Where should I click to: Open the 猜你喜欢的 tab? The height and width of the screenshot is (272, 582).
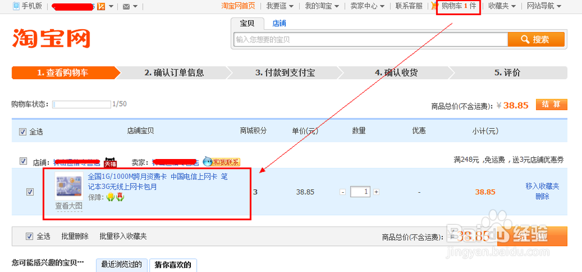pos(173,265)
